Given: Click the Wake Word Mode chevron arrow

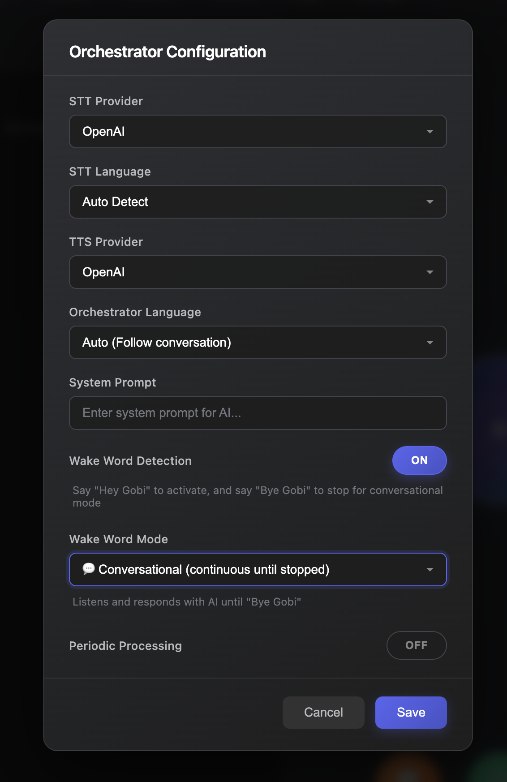Looking at the screenshot, I should click(430, 569).
